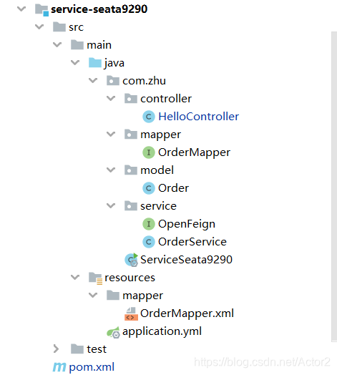Select the test folder name
The height and width of the screenshot is (375, 337).
pos(97,349)
